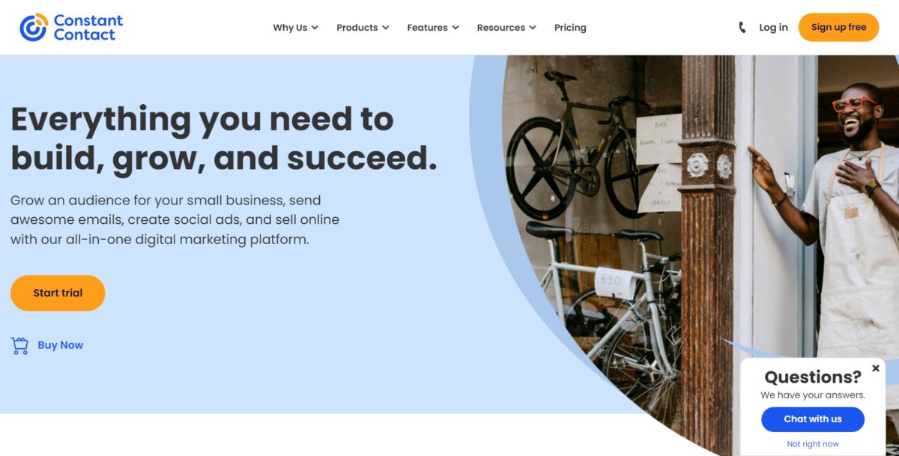
Task: Expand the Resources dropdown arrow
Action: tap(533, 28)
